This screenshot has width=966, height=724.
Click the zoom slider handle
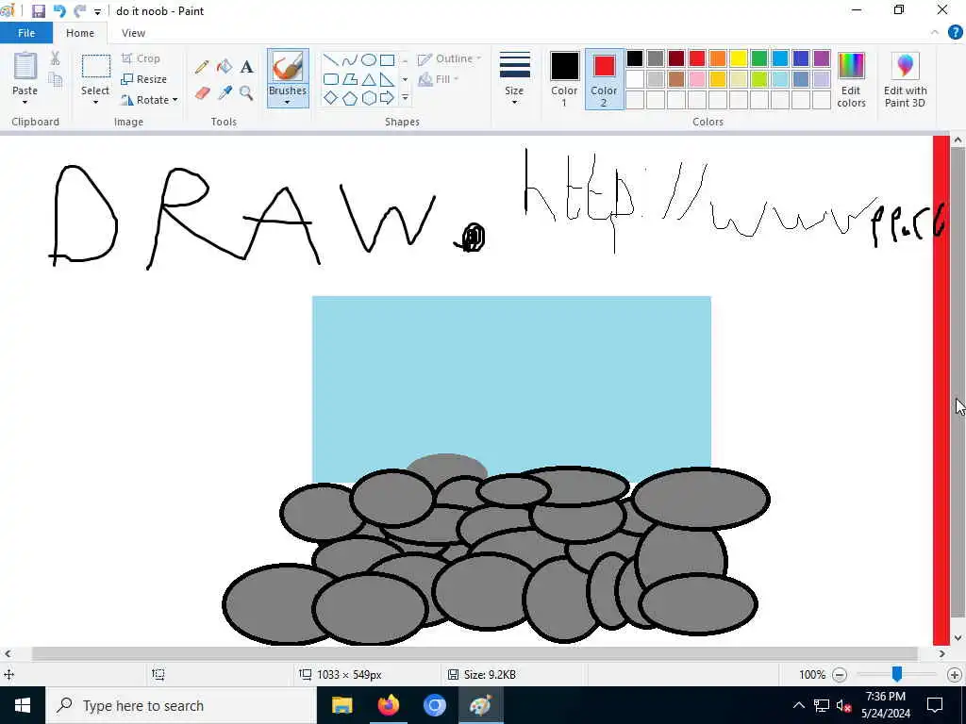pos(897,674)
